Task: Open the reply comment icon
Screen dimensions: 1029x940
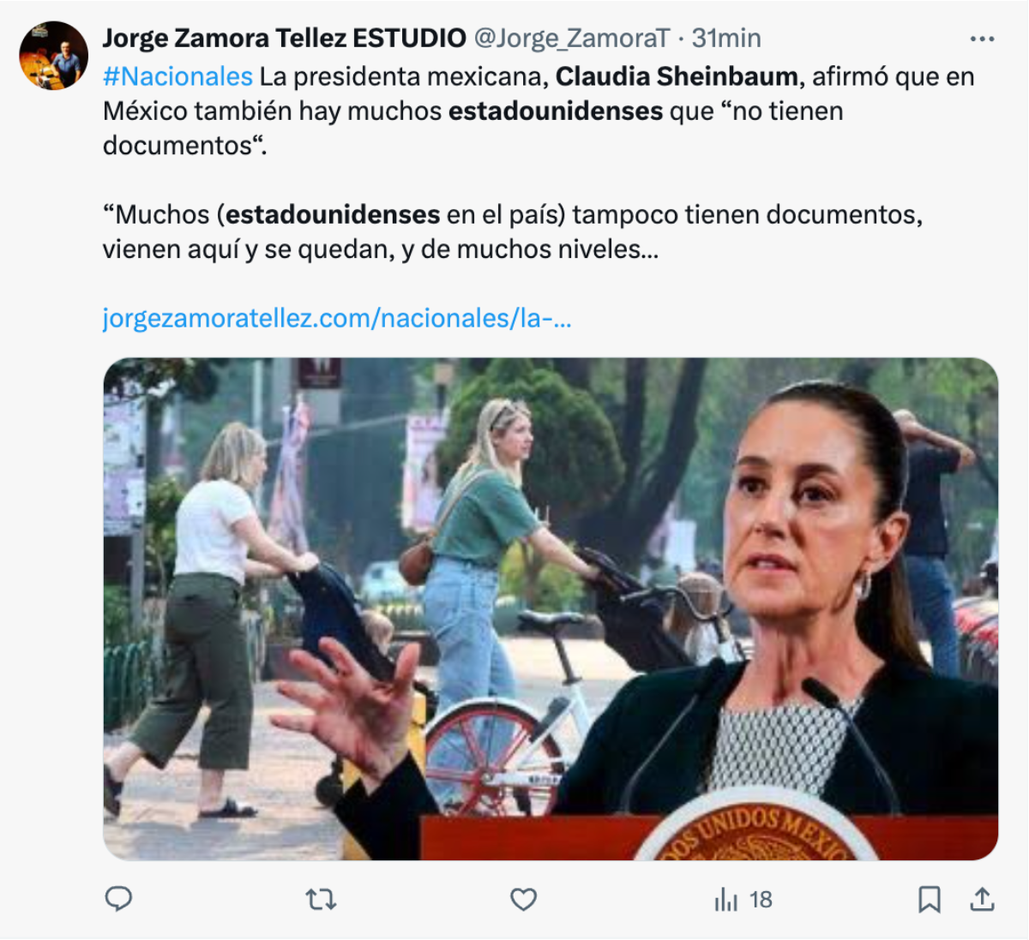Action: tap(118, 899)
